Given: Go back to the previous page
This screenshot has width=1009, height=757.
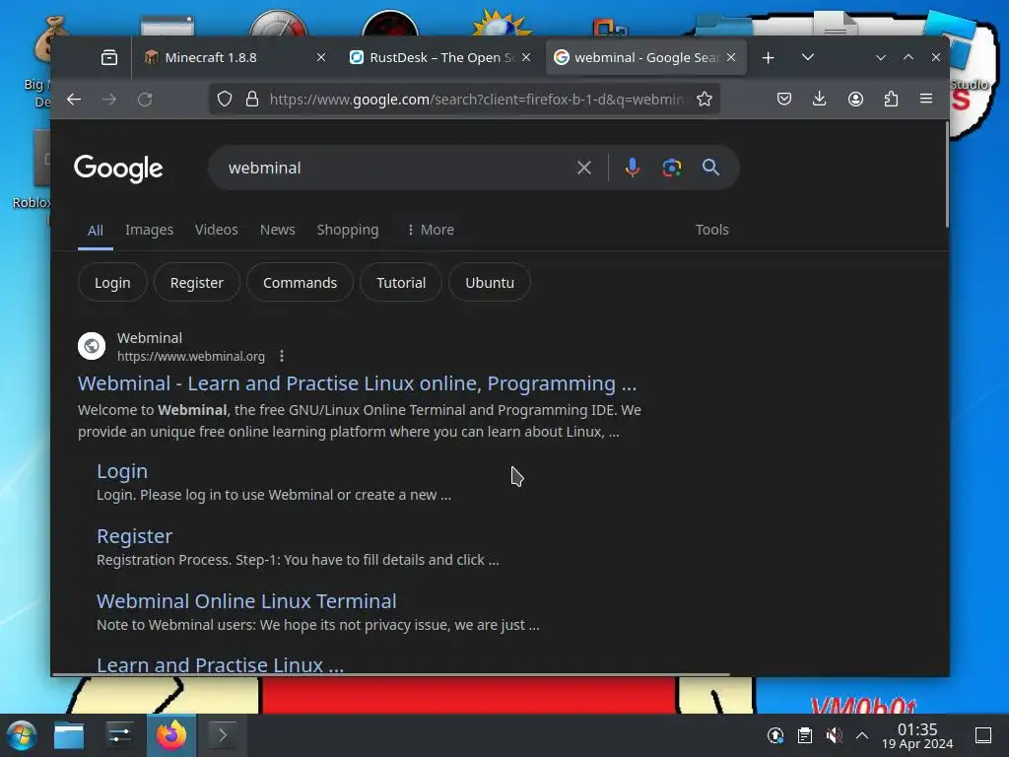Looking at the screenshot, I should coord(74,100).
